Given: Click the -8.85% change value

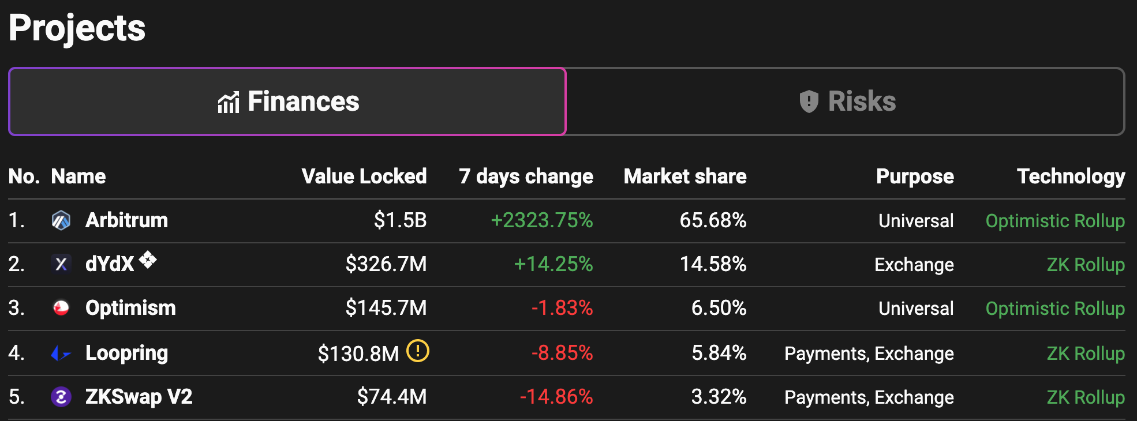Looking at the screenshot, I should (562, 353).
